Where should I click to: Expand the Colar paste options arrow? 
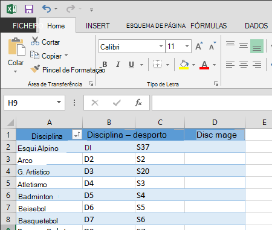16,71
